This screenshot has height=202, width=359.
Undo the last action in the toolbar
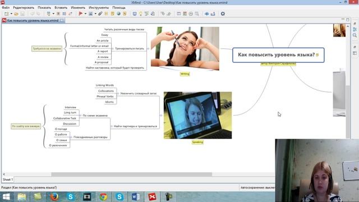[33, 13]
